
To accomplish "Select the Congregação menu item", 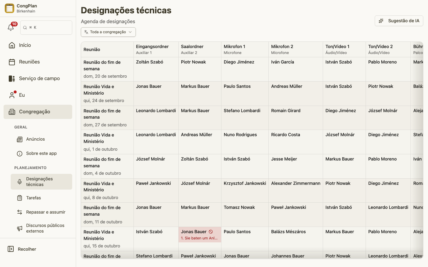I will click(38, 112).
